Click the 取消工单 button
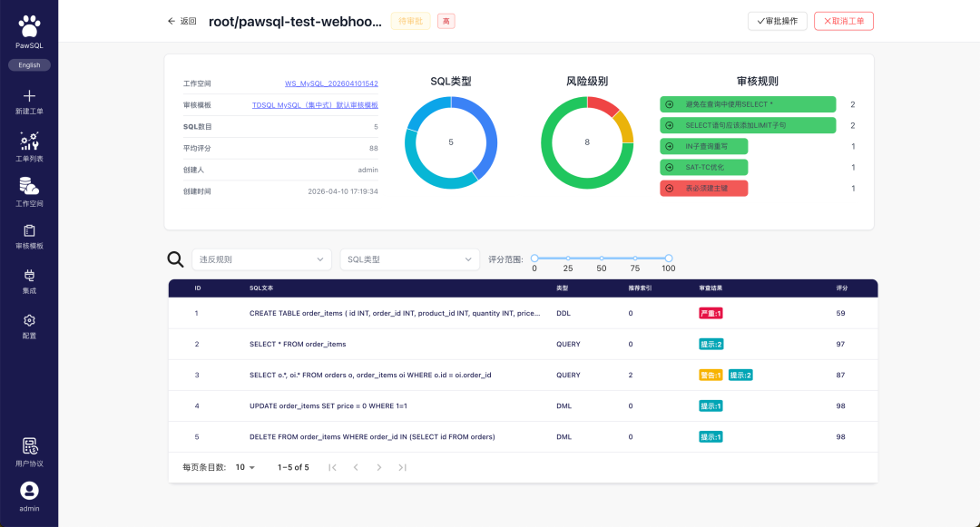This screenshot has width=980, height=527. coord(844,21)
